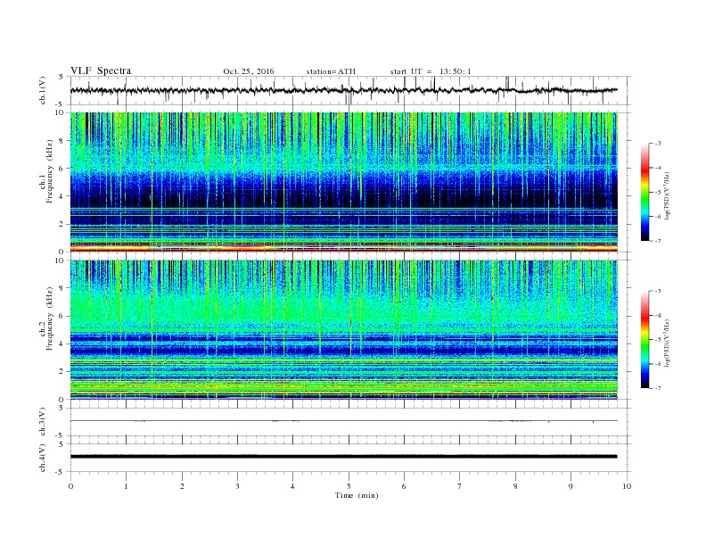This screenshot has height=546, width=706.
Task: Click time-axis tick label "2"
Action: [182, 486]
